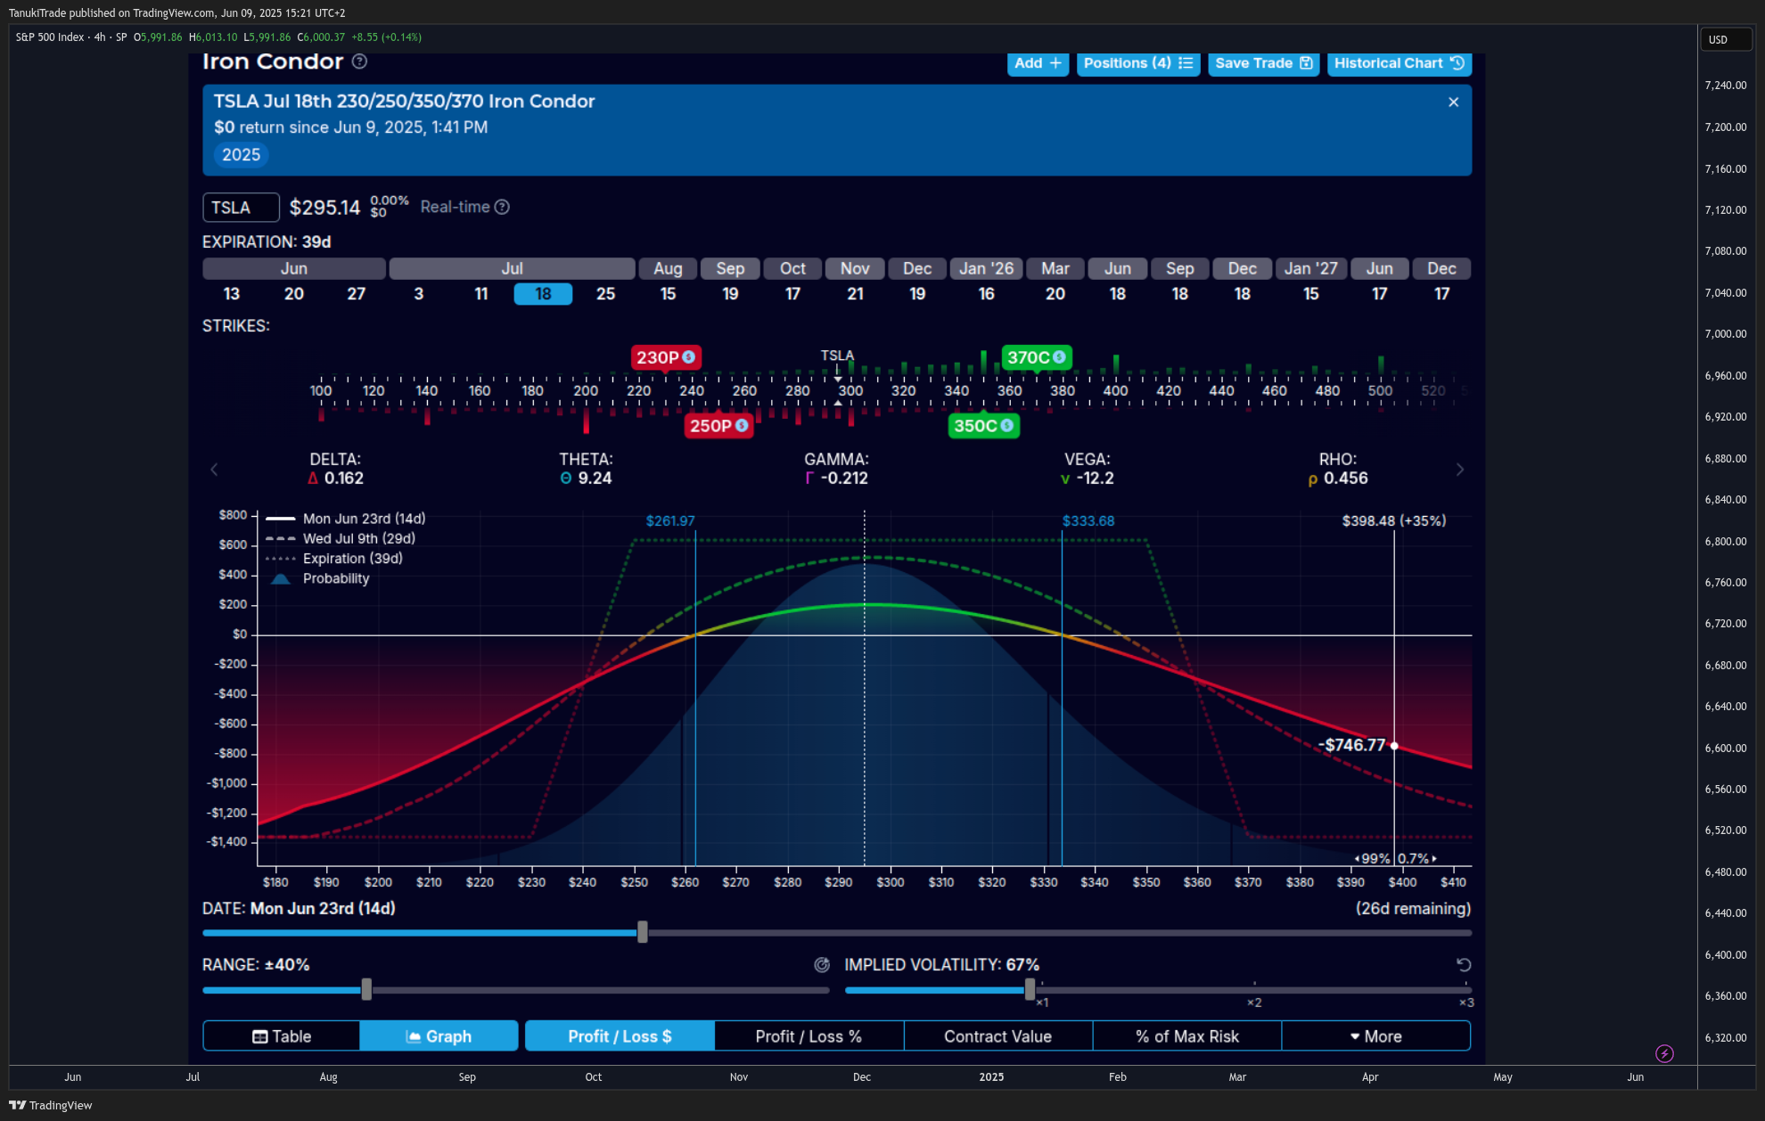Image resolution: width=1765 pixels, height=1121 pixels.
Task: Click the range ±40% slider handle
Action: tap(366, 989)
